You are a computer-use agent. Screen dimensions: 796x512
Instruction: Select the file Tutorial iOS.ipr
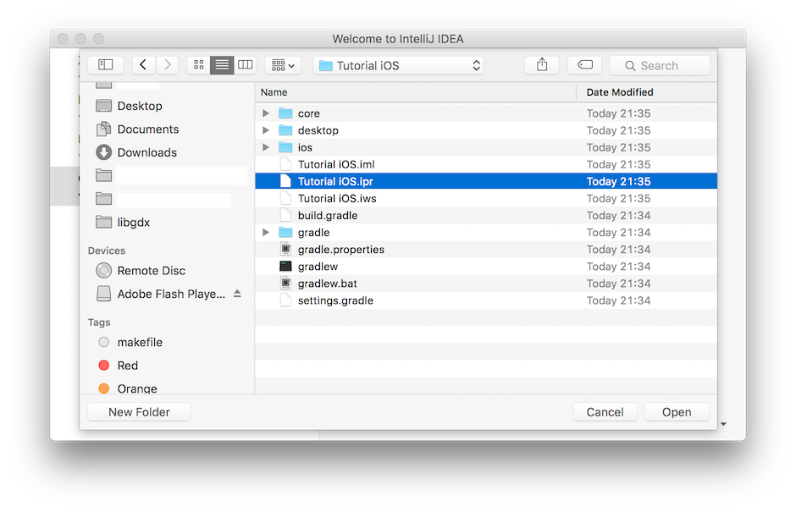(x=486, y=181)
